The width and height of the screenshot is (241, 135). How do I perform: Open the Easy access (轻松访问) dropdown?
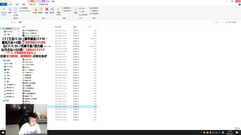point(67,11)
